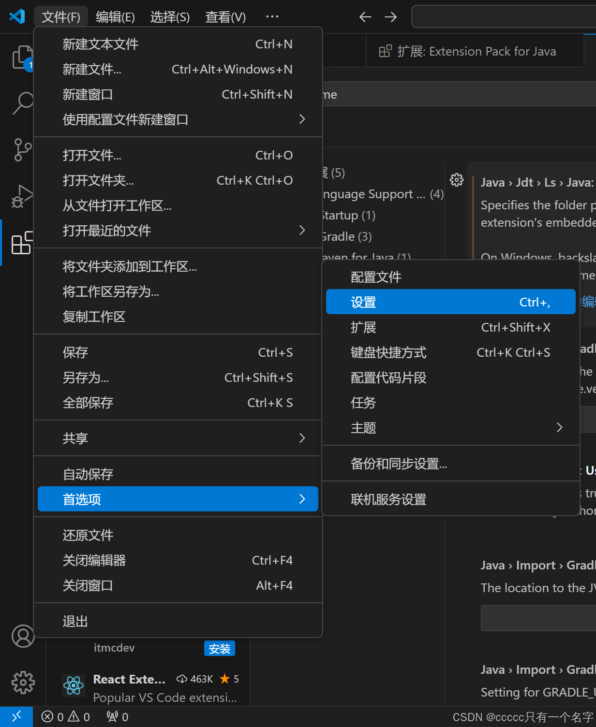Click the Manage gear icon bottom left
This screenshot has width=596, height=727.
click(23, 683)
